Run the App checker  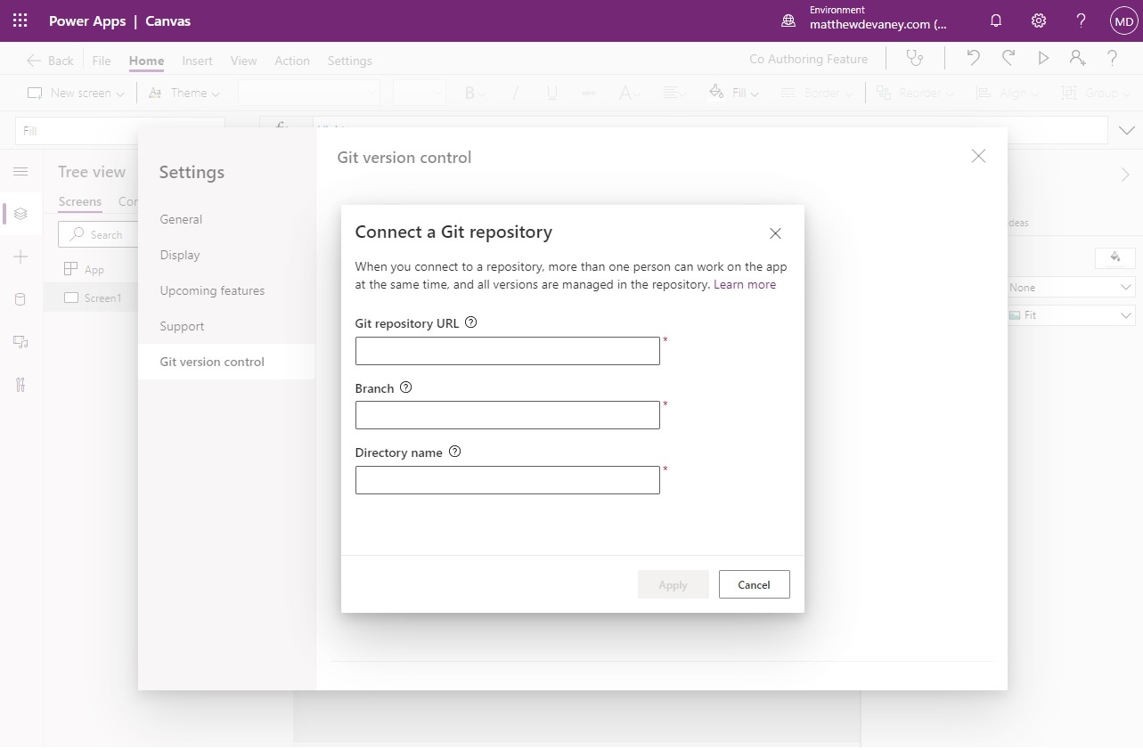click(x=915, y=56)
